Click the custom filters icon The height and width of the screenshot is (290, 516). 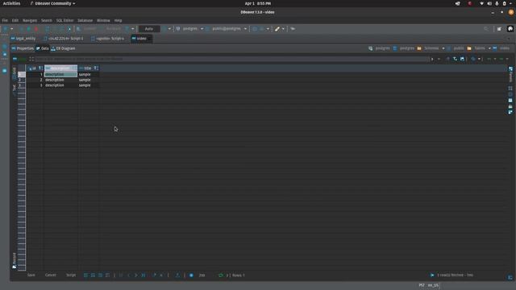coord(455,59)
